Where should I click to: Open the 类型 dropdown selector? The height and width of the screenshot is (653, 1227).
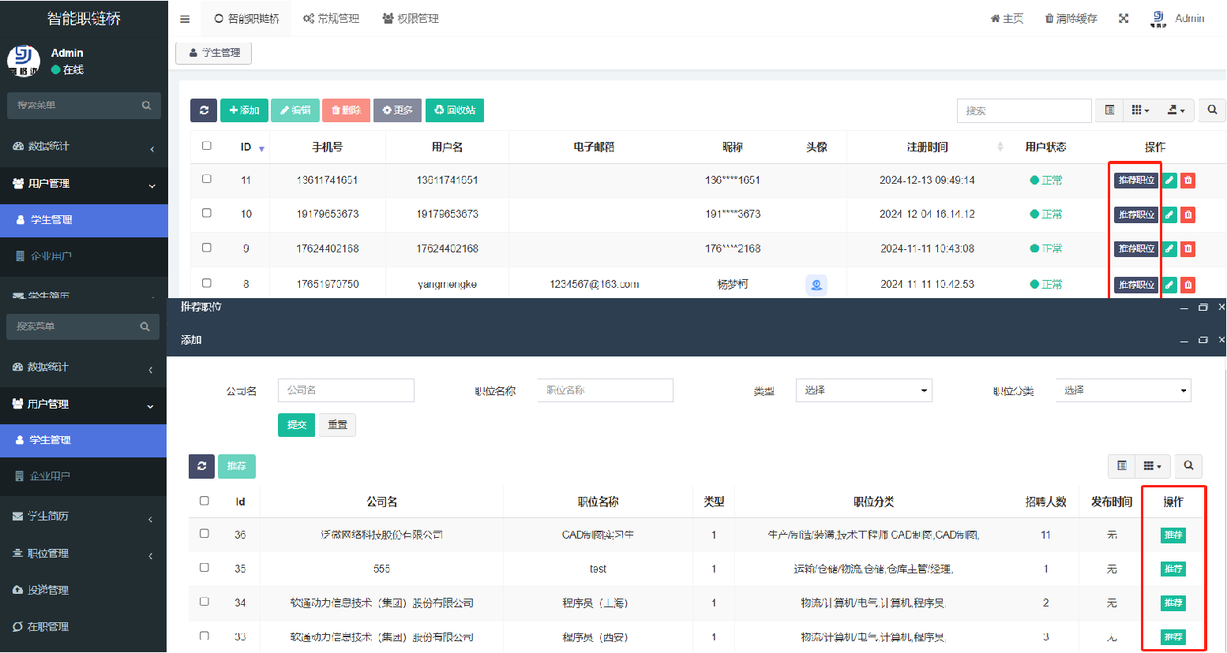pos(864,390)
